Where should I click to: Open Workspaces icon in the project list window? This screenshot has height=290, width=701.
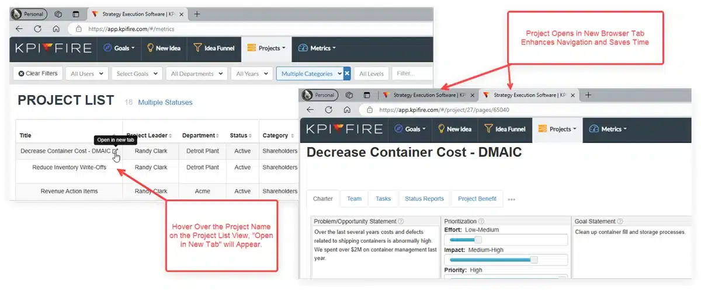click(x=58, y=14)
